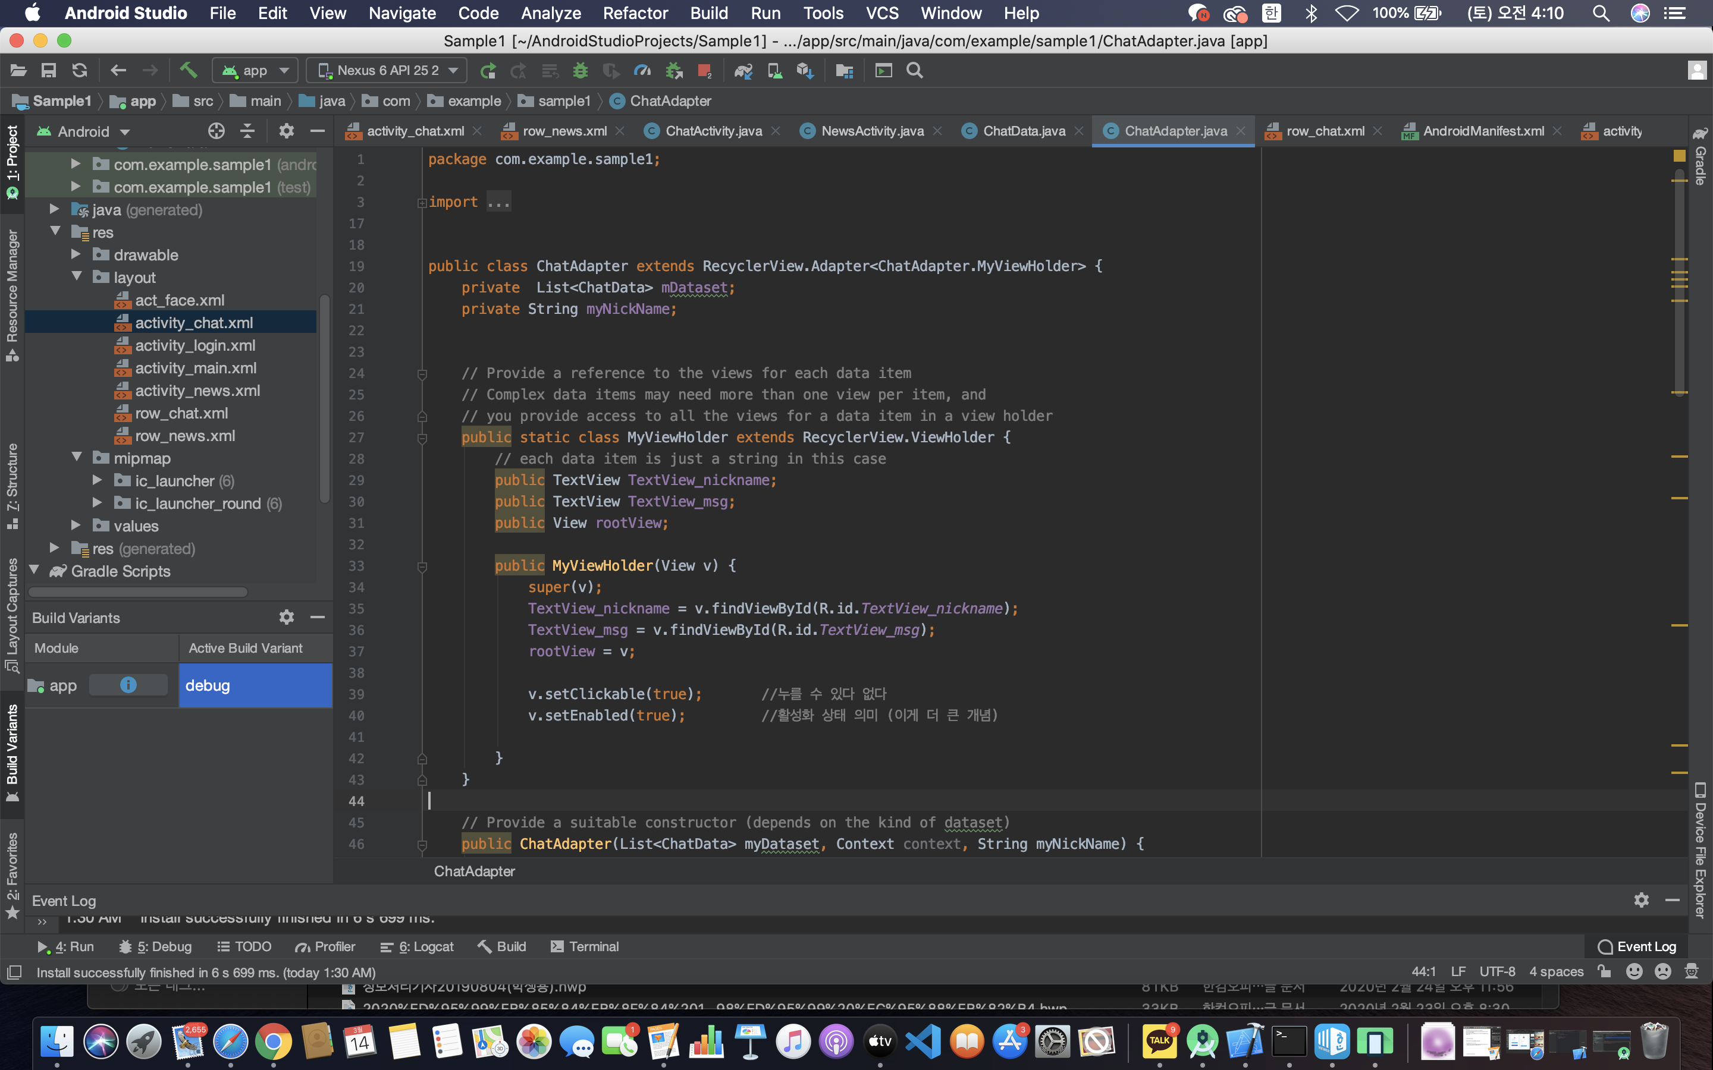This screenshot has height=1070, width=1713.
Task: Select row_chat.xml in the layout folder
Action: (x=181, y=413)
